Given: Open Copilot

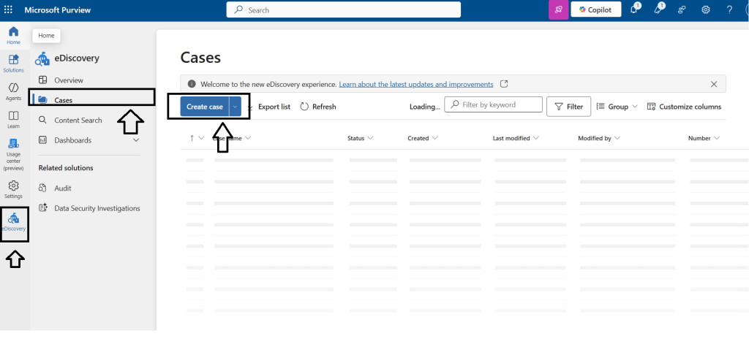Looking at the screenshot, I should coord(595,10).
